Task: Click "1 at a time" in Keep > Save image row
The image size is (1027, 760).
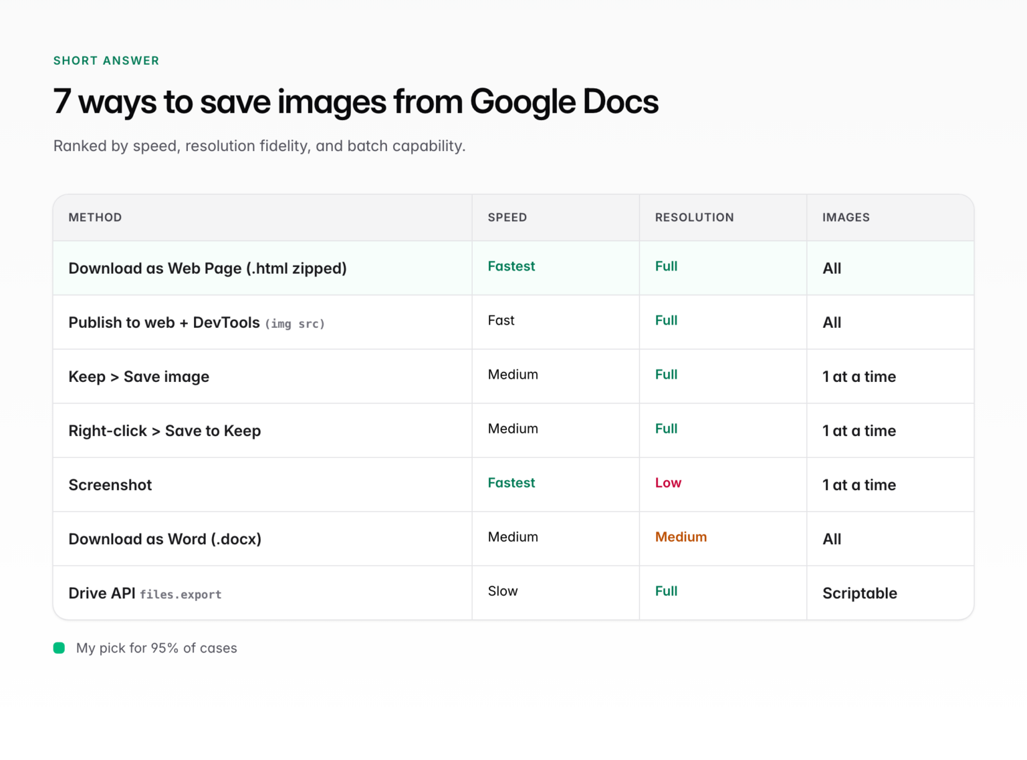Action: click(859, 377)
